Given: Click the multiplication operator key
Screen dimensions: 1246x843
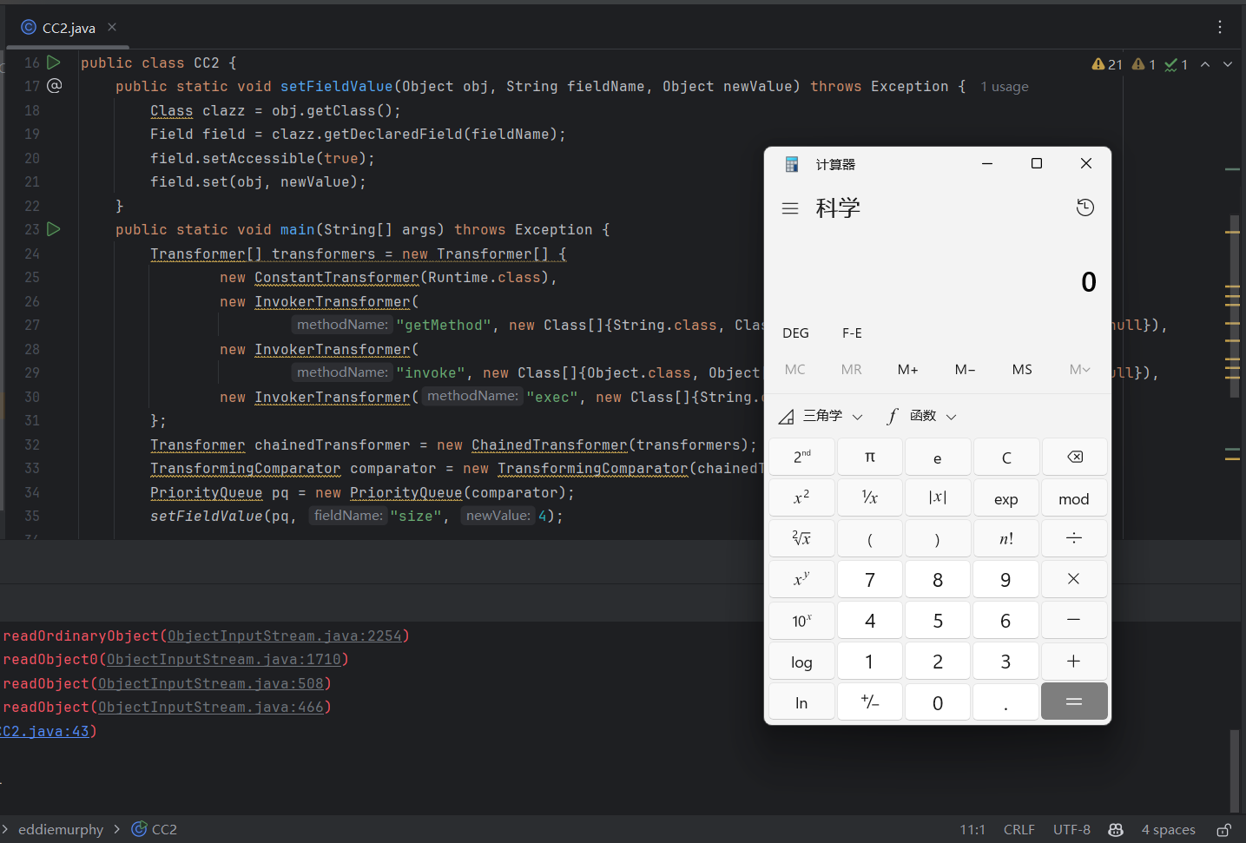Looking at the screenshot, I should (1074, 579).
